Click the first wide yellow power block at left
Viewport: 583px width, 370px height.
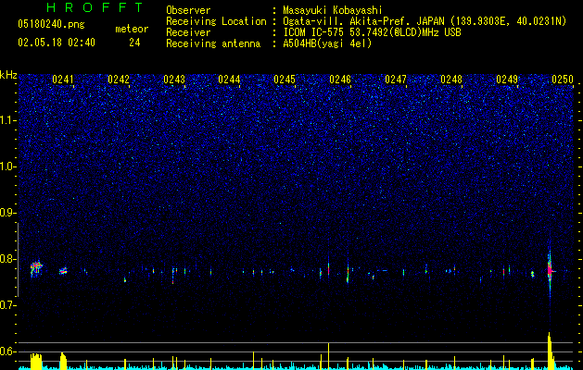pyautogui.click(x=36, y=361)
